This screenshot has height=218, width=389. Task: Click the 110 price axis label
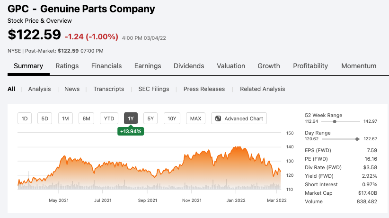(x=290, y=190)
